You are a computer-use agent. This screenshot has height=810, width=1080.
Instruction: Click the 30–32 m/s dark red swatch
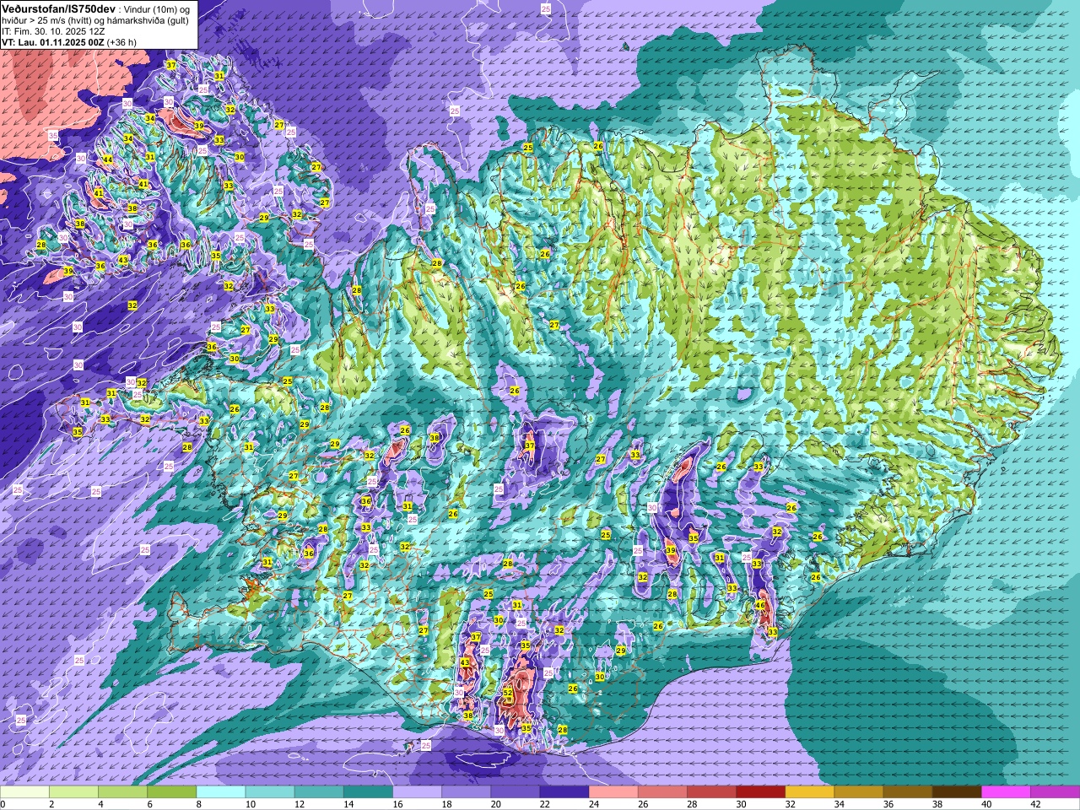click(x=760, y=792)
